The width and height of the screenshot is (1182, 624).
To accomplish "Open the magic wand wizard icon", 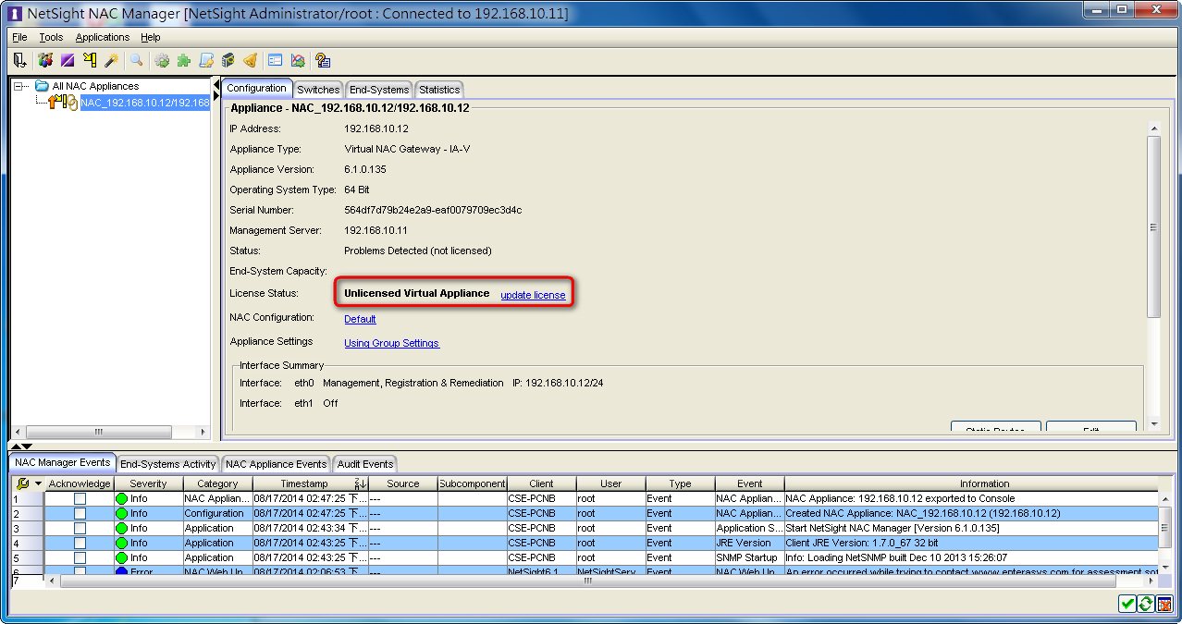I will (111, 60).
